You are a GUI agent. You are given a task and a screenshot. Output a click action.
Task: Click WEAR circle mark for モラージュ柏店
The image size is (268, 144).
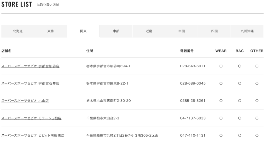pos(221,118)
